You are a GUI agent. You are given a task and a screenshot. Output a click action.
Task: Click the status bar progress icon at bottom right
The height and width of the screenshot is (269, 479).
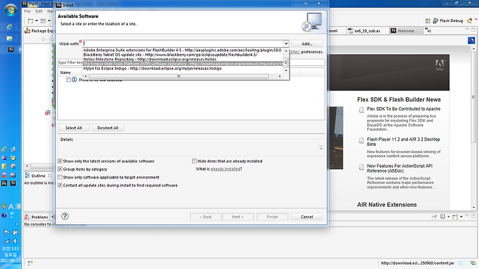473,263
